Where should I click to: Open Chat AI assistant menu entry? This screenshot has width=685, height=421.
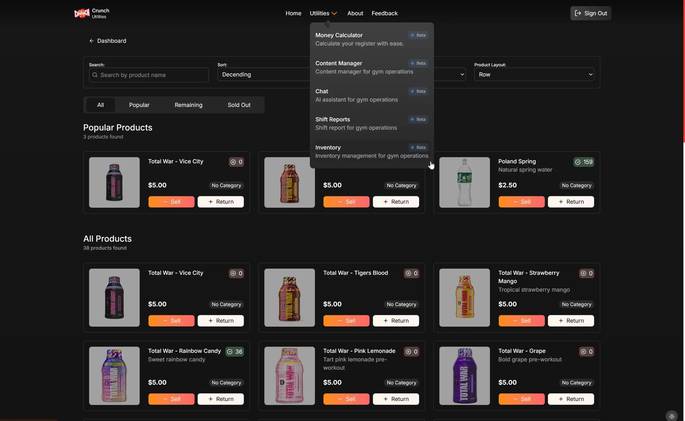pyautogui.click(x=371, y=95)
